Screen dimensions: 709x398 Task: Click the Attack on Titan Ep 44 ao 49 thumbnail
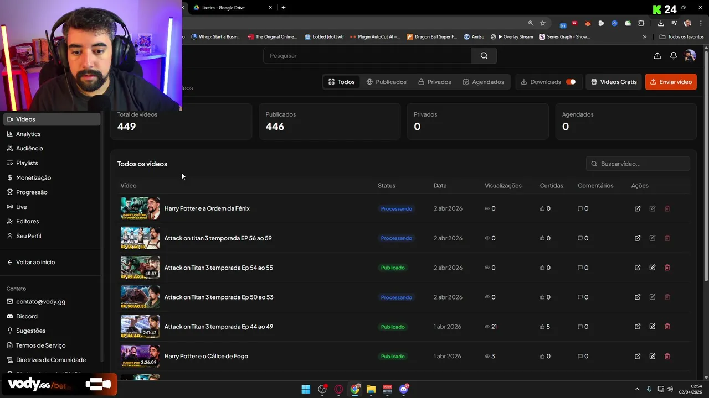[140, 327]
